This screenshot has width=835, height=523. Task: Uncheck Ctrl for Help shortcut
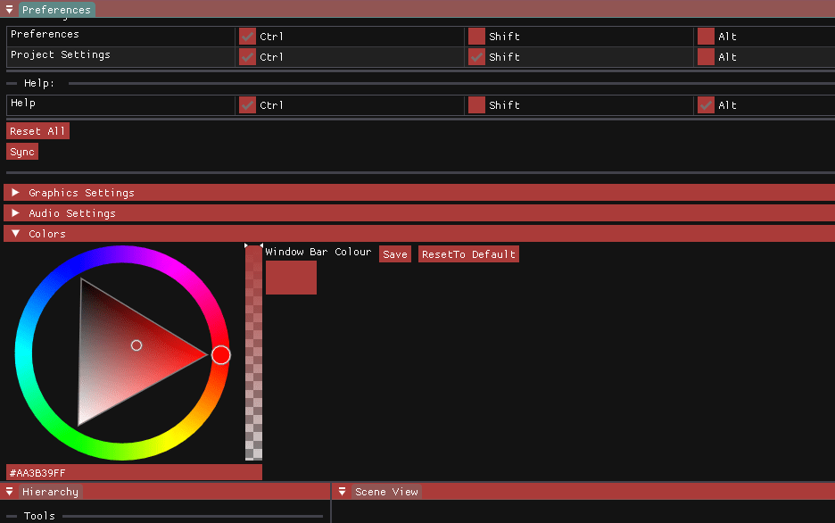pos(248,105)
